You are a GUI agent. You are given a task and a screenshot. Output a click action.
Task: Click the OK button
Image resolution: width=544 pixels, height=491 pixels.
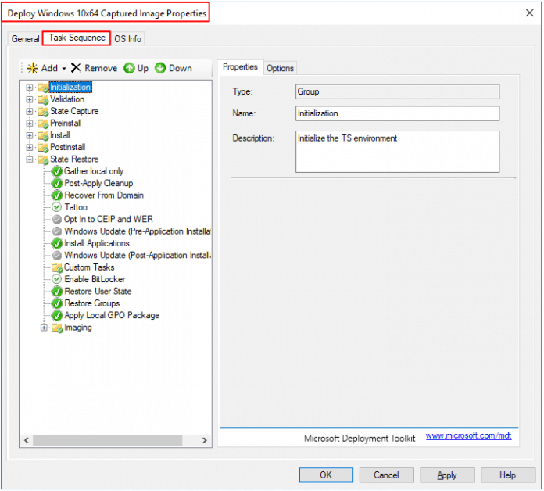(x=326, y=475)
